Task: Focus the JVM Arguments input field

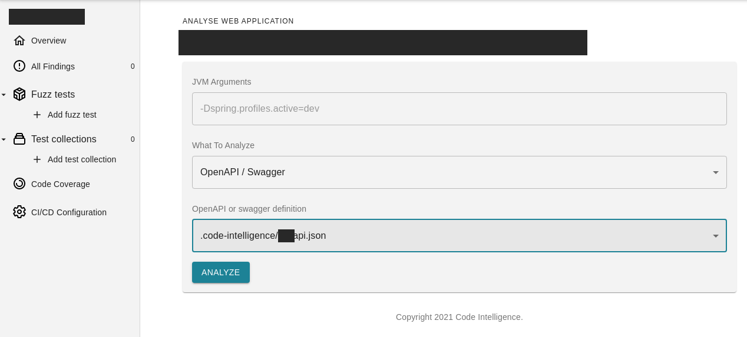Action: click(459, 109)
